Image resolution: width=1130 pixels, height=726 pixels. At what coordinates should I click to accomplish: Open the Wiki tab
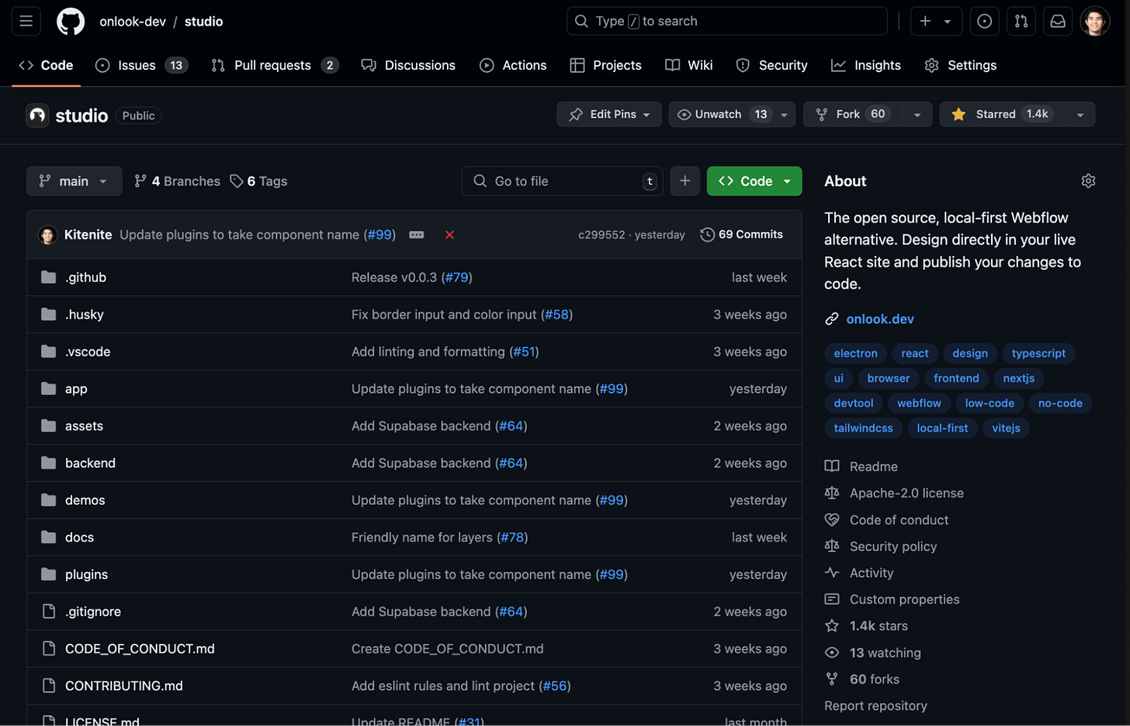coord(689,65)
